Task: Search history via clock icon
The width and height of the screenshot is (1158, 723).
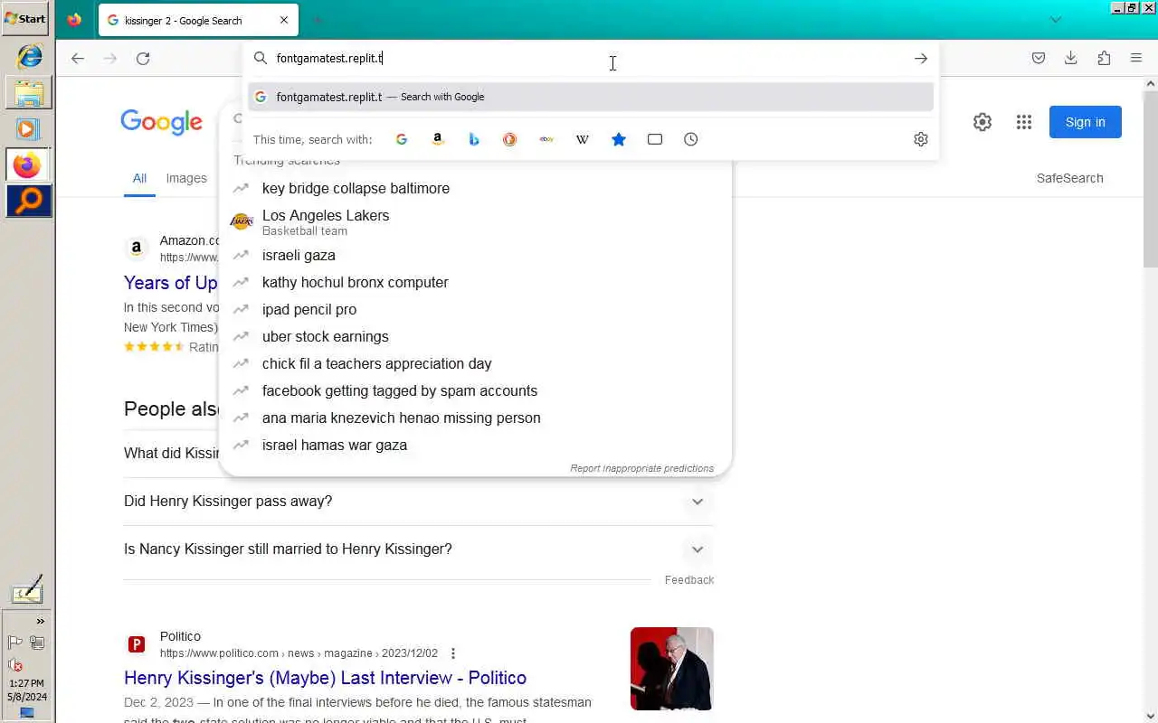Action: [691, 139]
